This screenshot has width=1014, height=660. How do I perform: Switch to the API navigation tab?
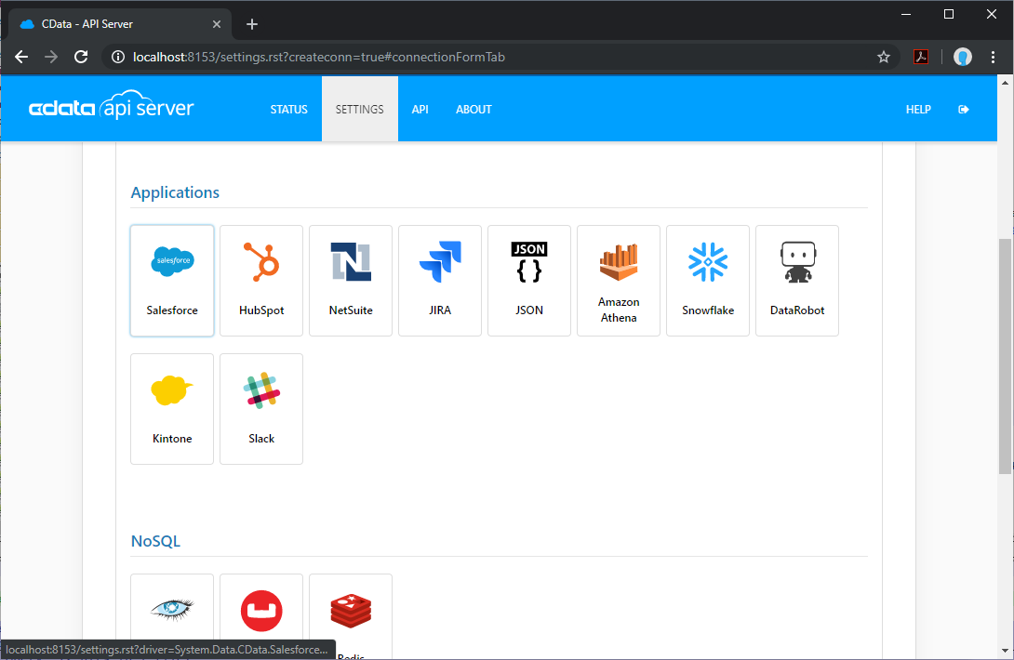point(420,110)
